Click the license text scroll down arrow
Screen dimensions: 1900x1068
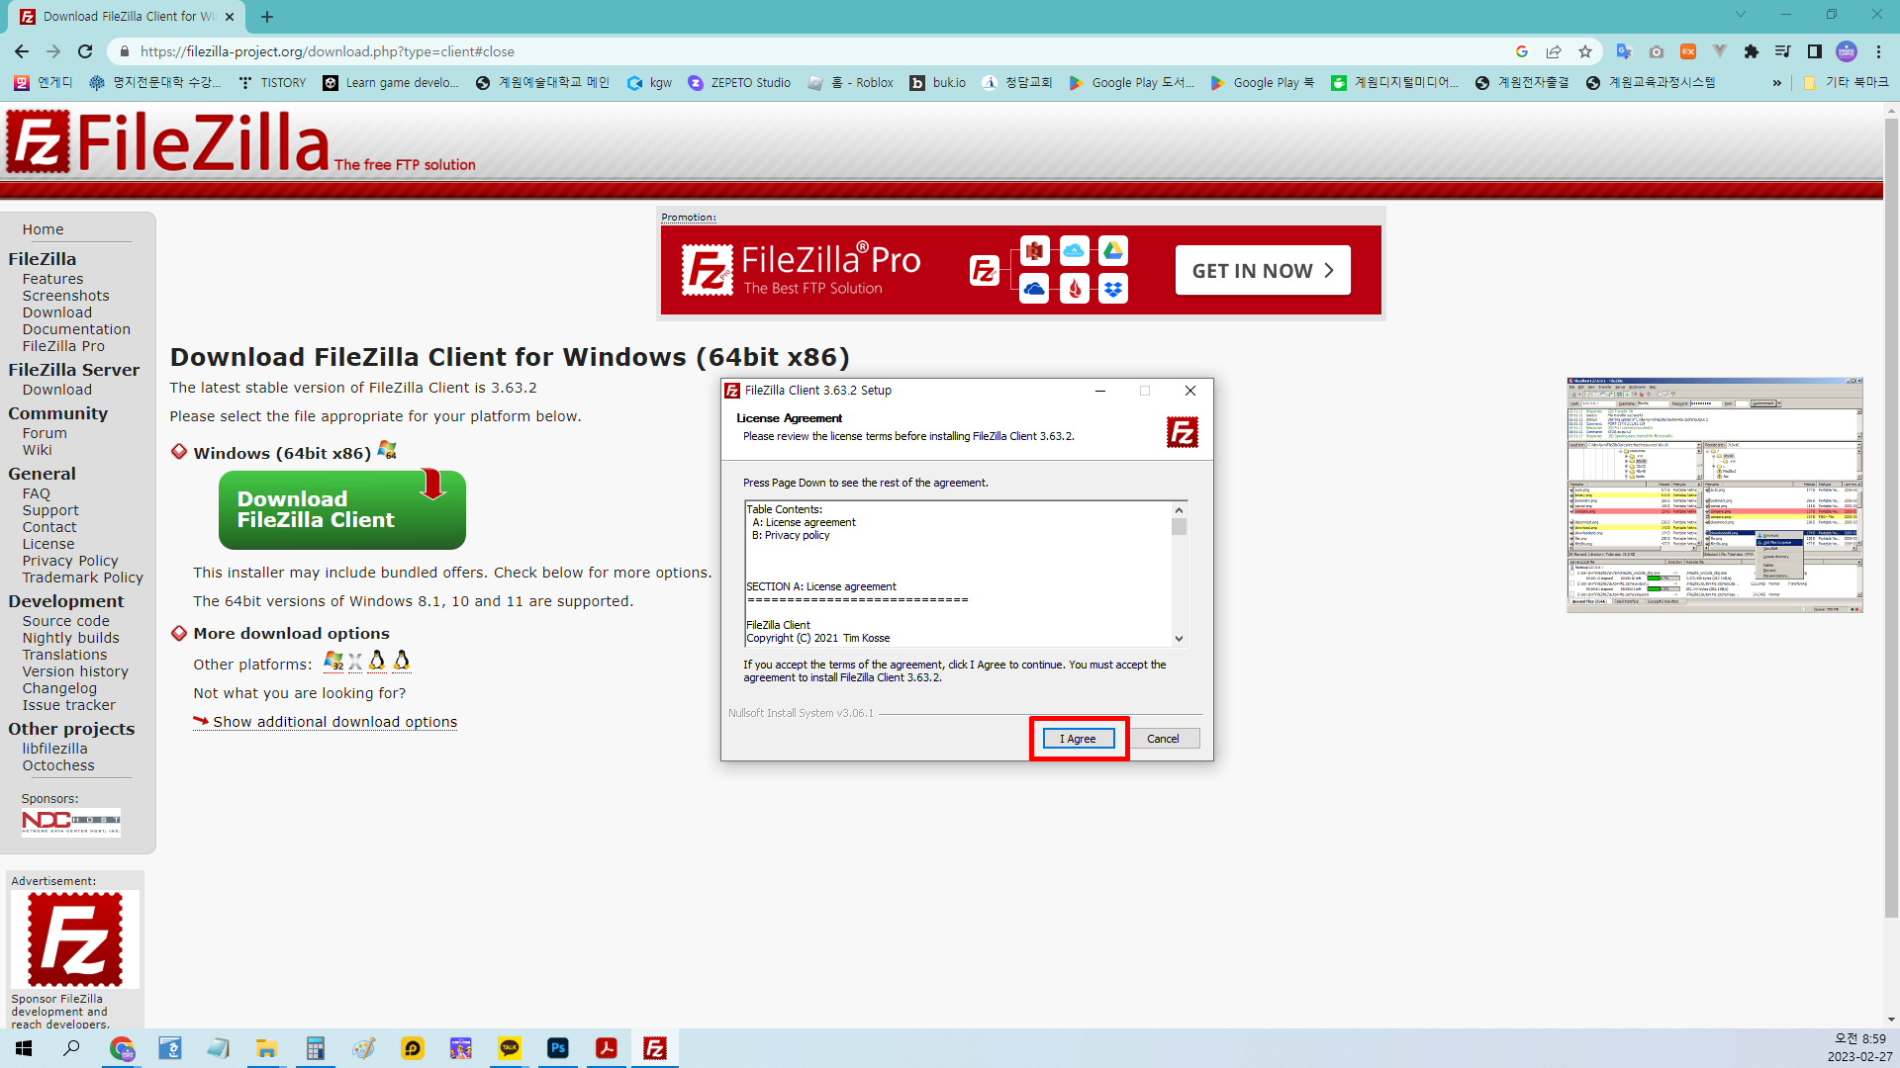point(1179,639)
